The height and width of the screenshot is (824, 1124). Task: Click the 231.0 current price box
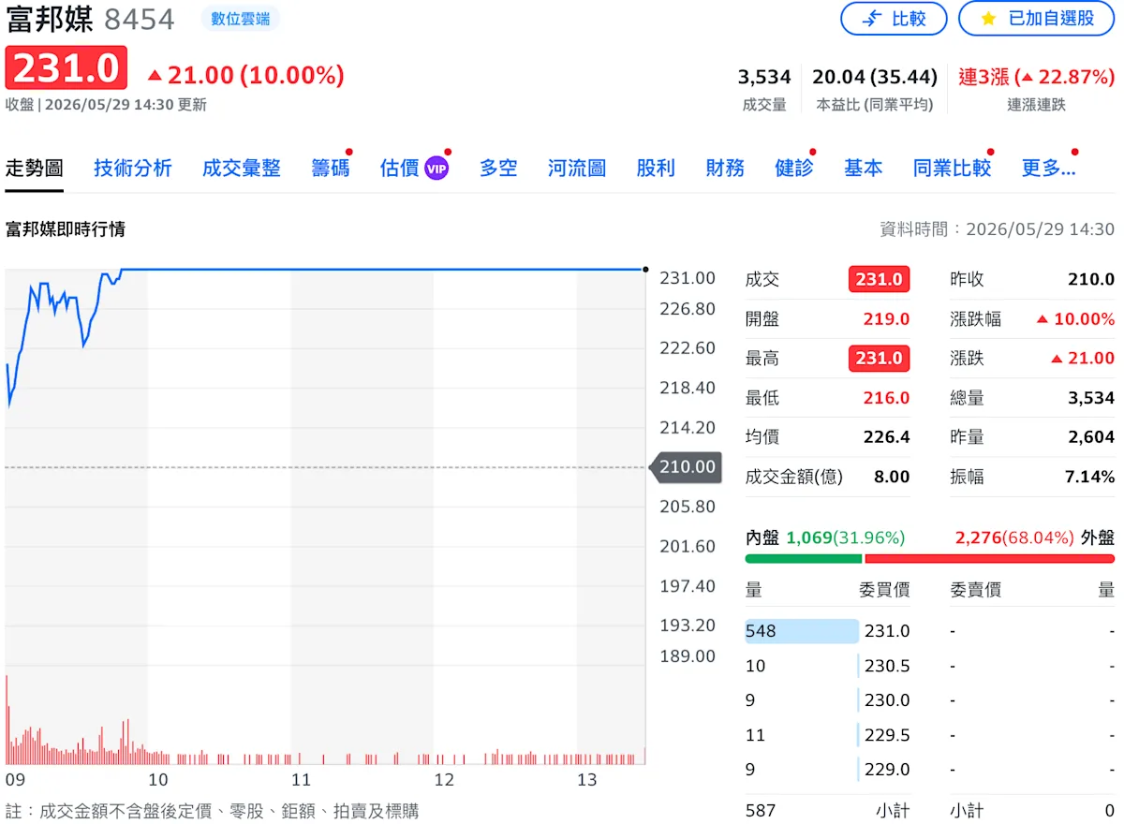coord(66,68)
